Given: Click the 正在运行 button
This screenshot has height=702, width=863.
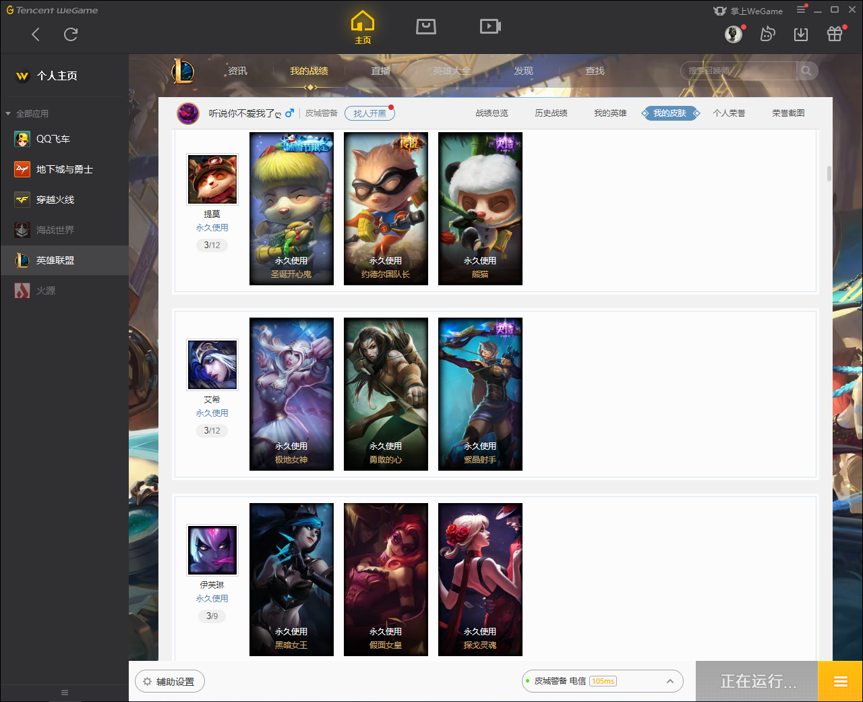Looking at the screenshot, I should tap(757, 681).
